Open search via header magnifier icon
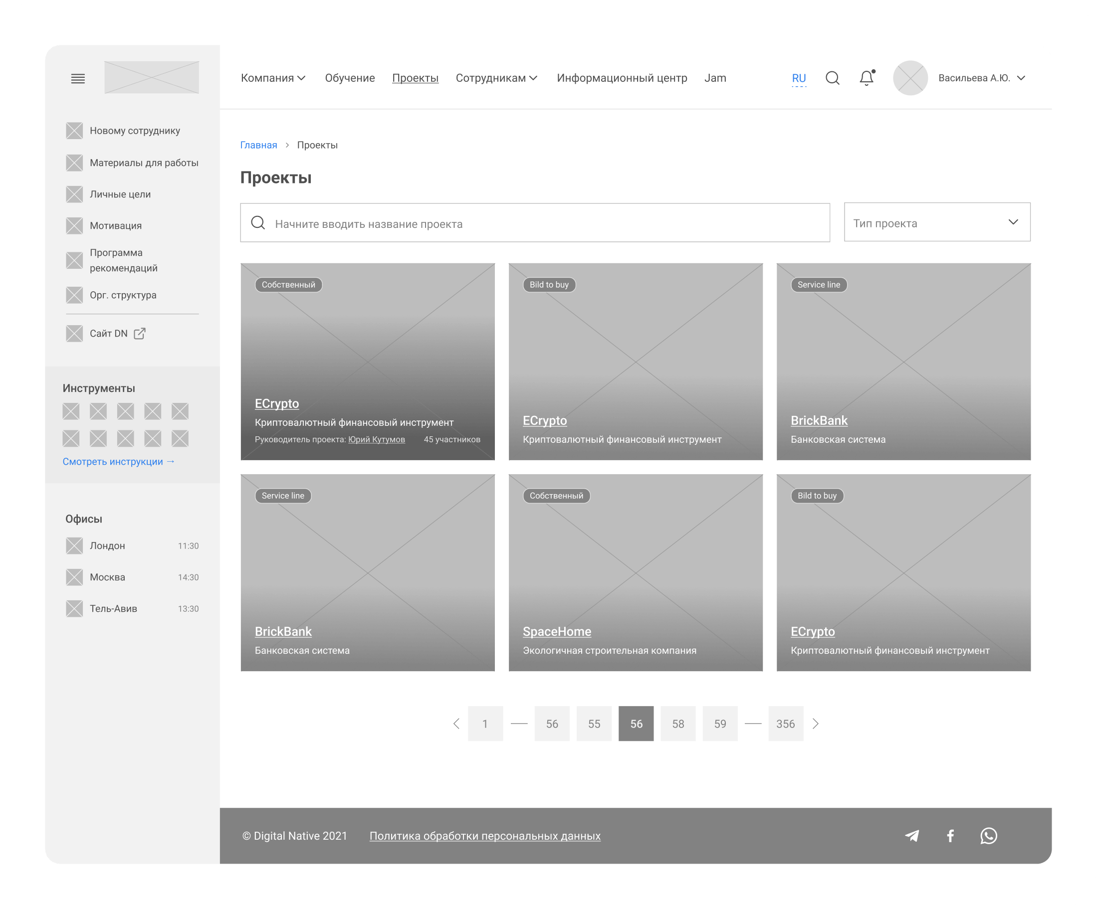 832,78
